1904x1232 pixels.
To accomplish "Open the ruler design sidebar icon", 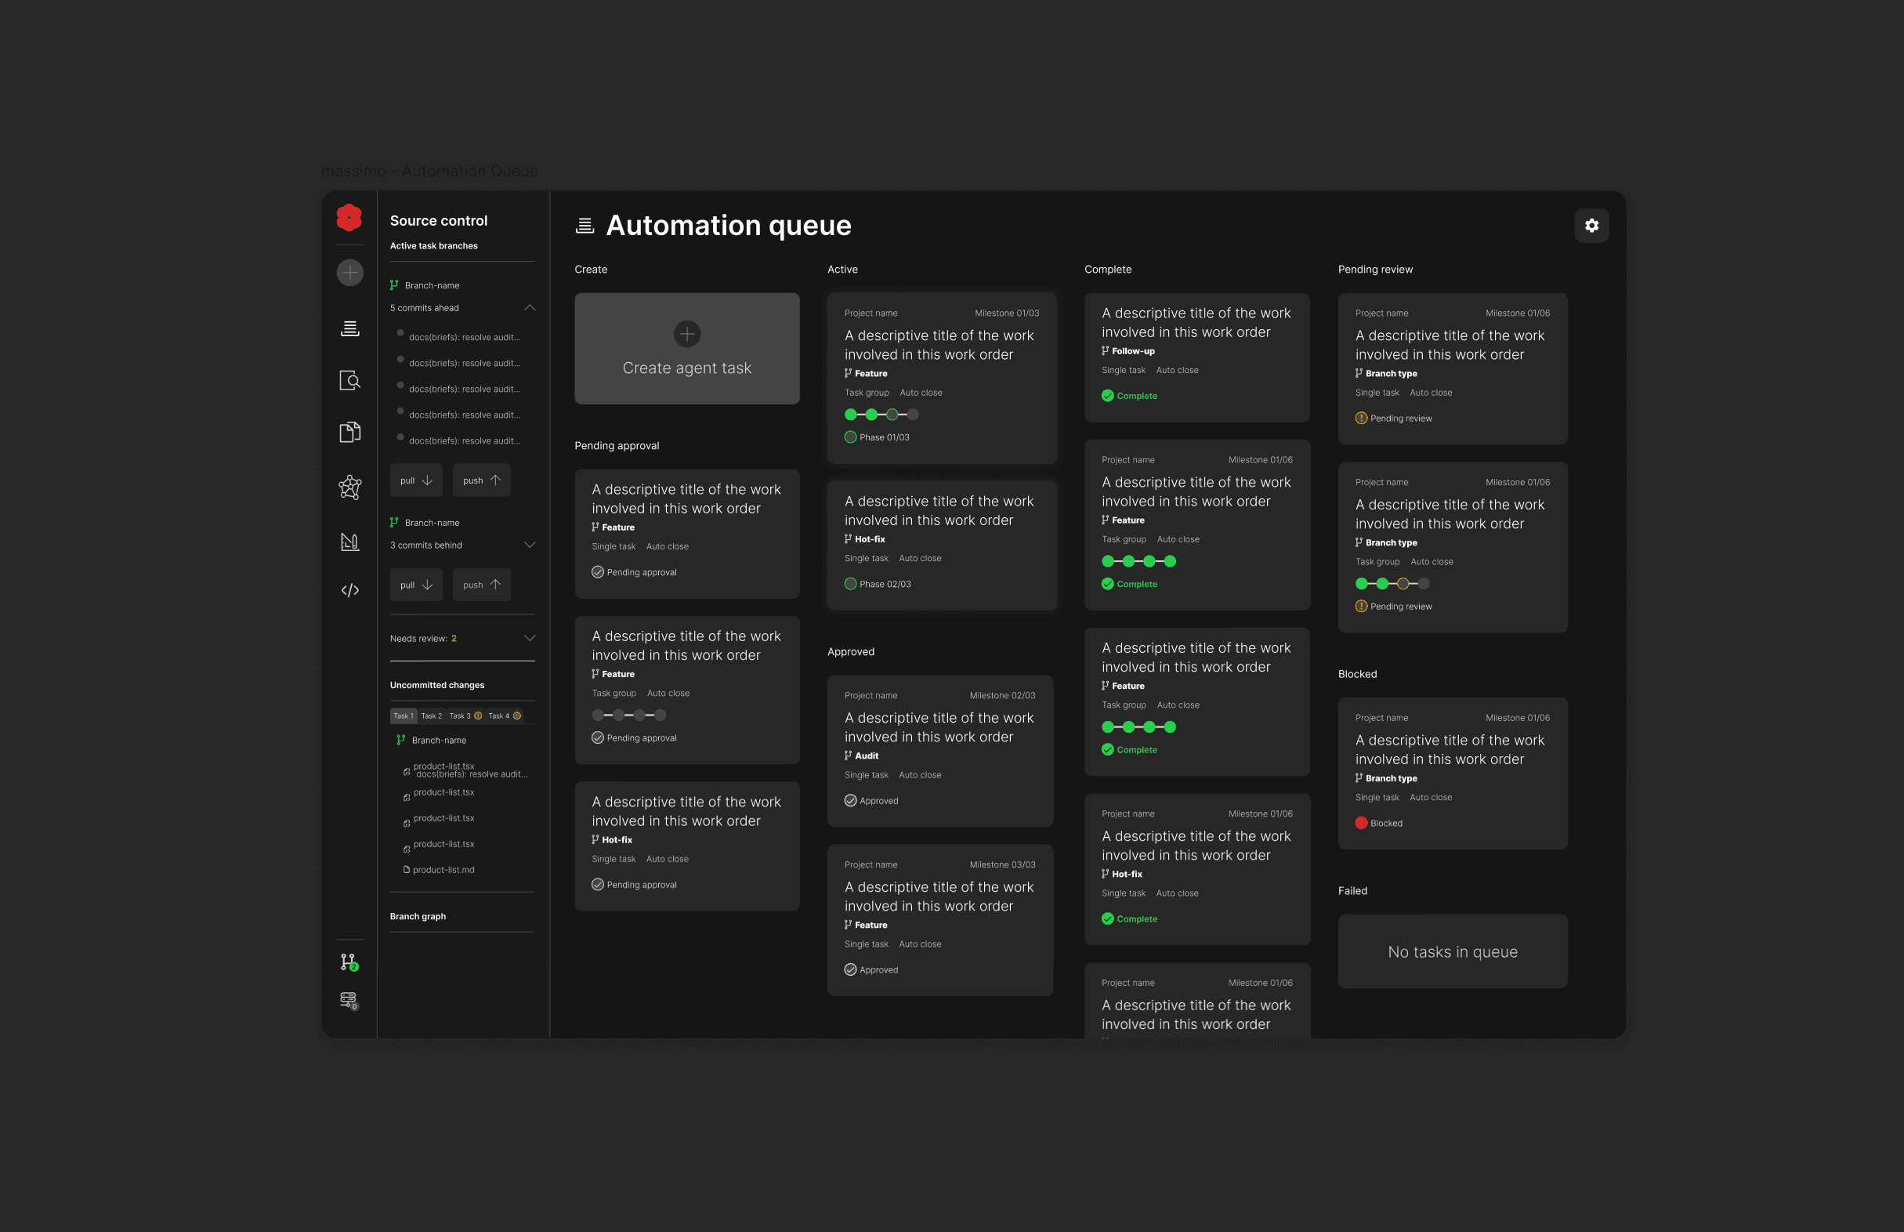I will pos(349,542).
